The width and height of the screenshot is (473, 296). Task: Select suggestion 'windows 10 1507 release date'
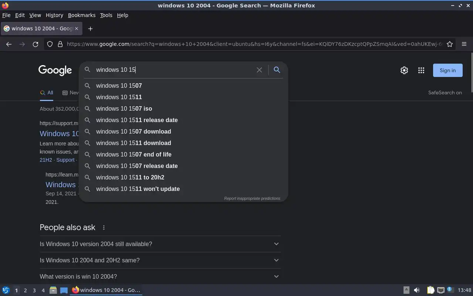(x=183, y=166)
